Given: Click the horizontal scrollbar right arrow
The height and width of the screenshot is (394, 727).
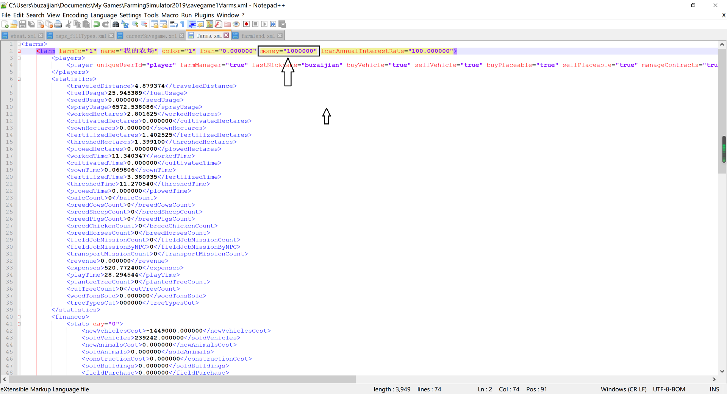Looking at the screenshot, I should [x=714, y=379].
